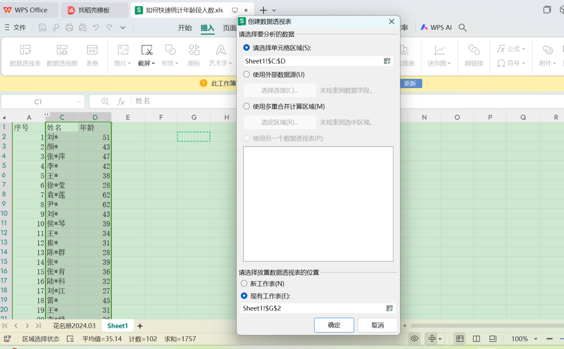Switch to the 开始 ribbon tab
564x349 pixels.
(185, 28)
